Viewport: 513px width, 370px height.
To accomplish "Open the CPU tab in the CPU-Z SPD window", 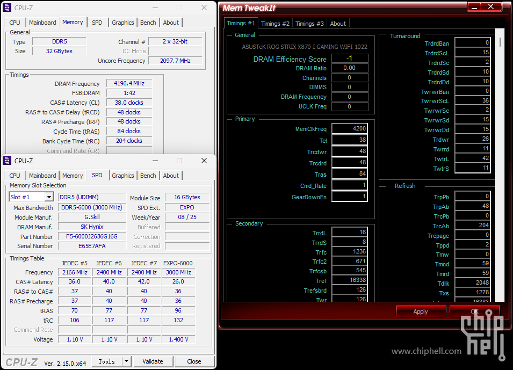I will pos(15,176).
